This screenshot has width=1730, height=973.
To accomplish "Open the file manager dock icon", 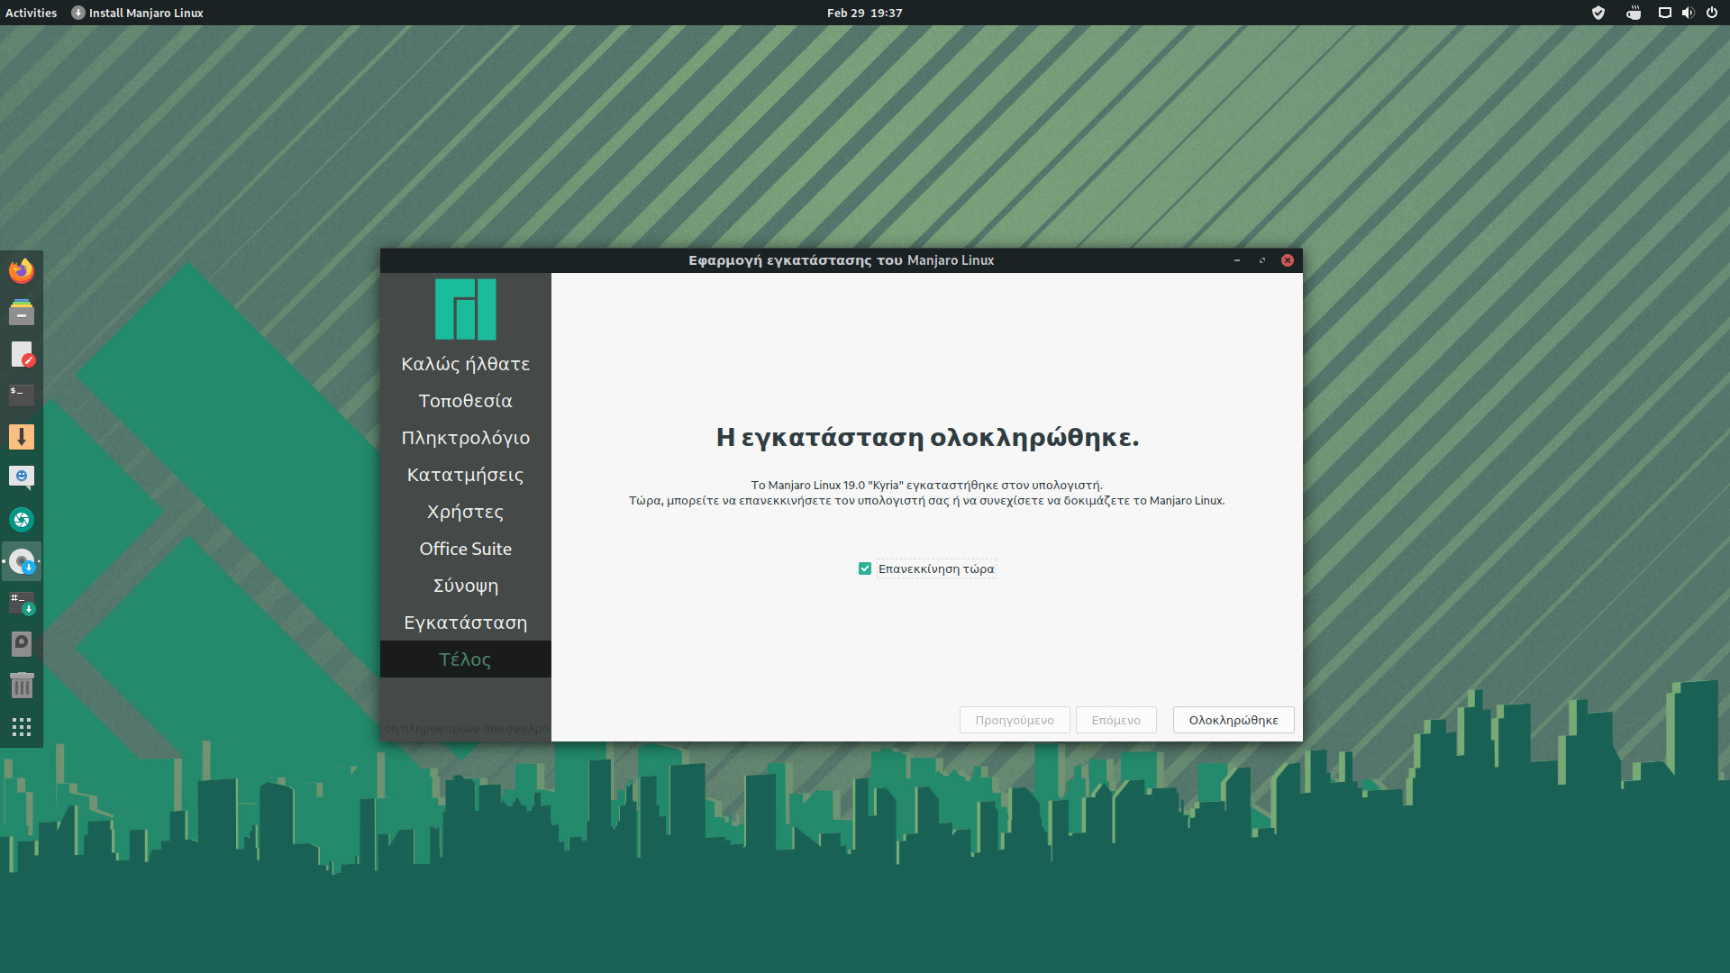I will click(22, 313).
